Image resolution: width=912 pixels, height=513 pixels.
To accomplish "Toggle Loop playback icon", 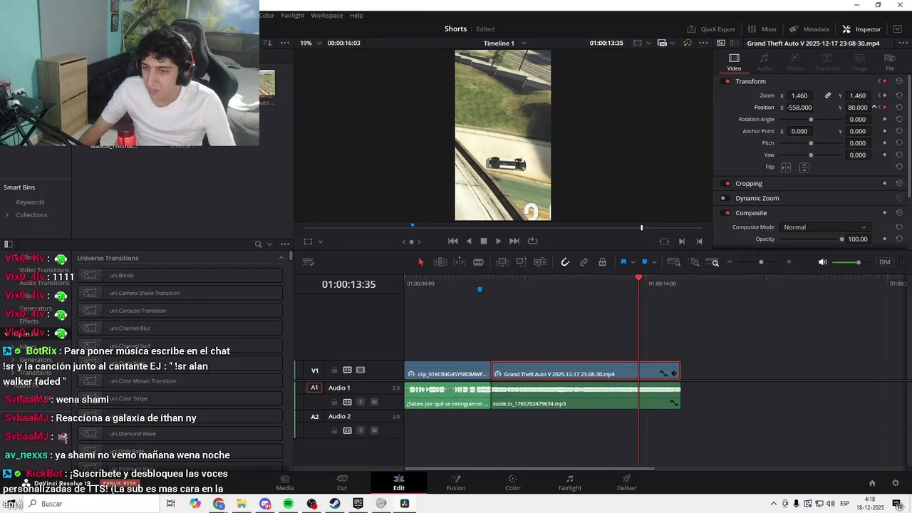I will coord(532,242).
